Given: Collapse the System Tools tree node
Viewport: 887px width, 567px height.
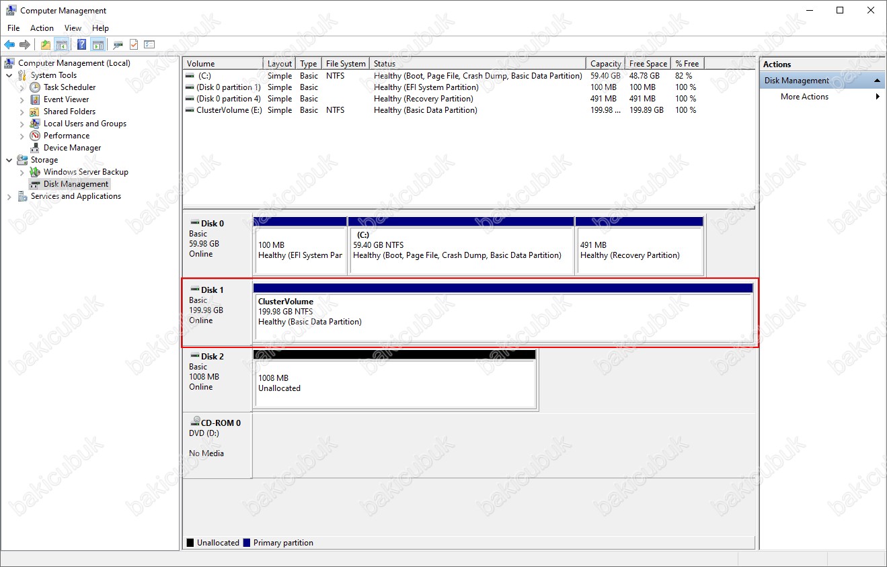Looking at the screenshot, I should (x=9, y=75).
